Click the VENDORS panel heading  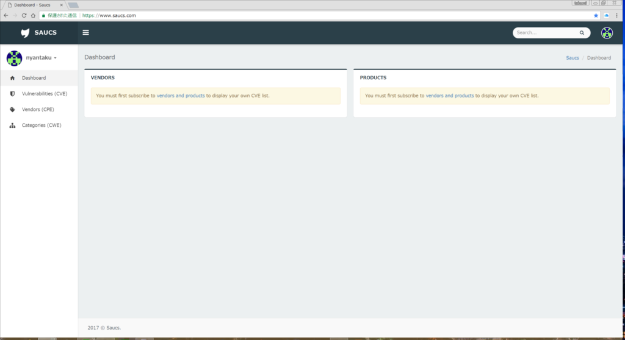pos(103,77)
